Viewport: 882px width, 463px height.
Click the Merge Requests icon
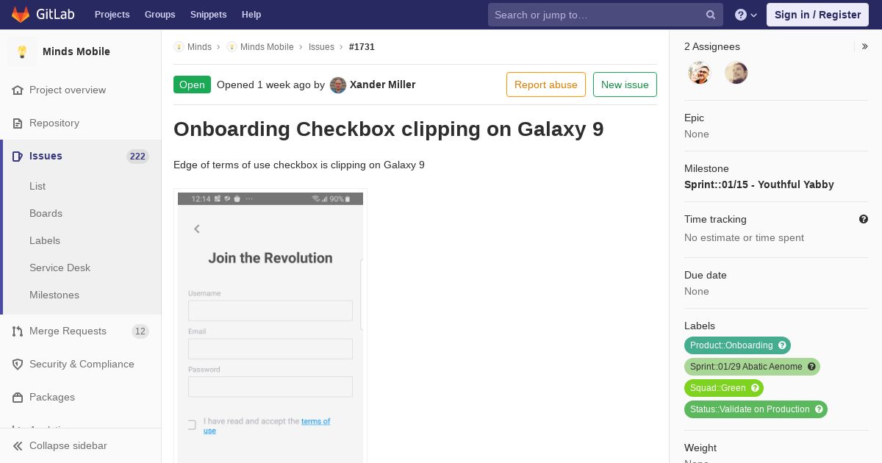click(18, 331)
